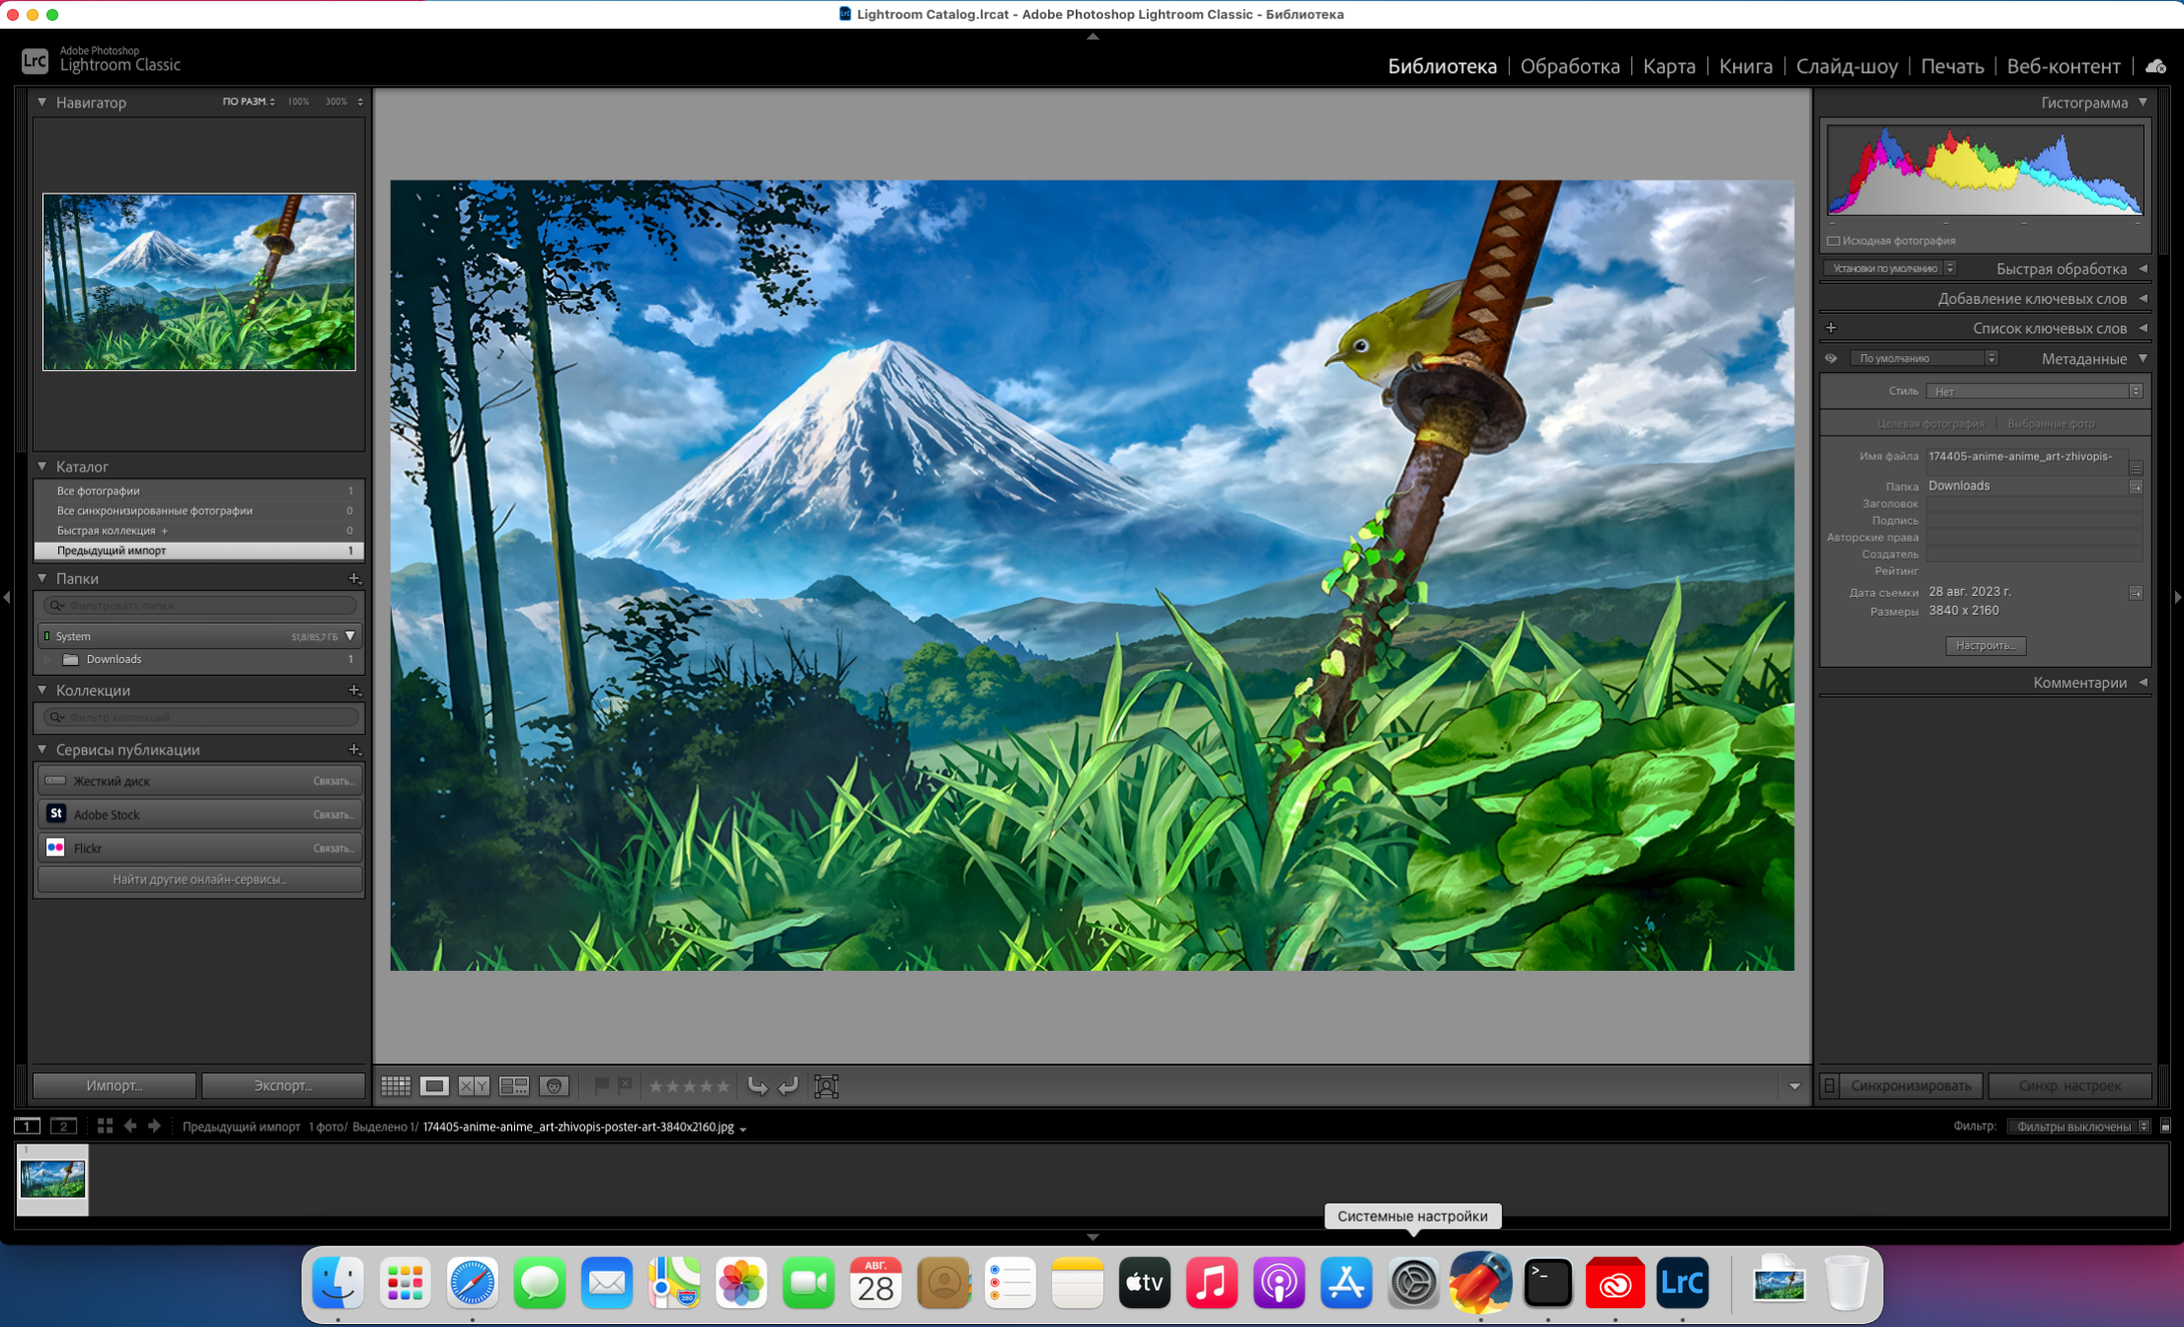
Task: Rotate photo counterclockwise icon
Action: 757,1086
